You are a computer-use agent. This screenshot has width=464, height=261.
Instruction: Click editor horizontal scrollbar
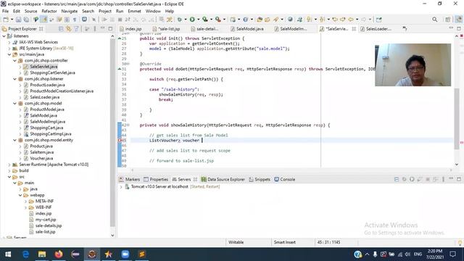291,170
